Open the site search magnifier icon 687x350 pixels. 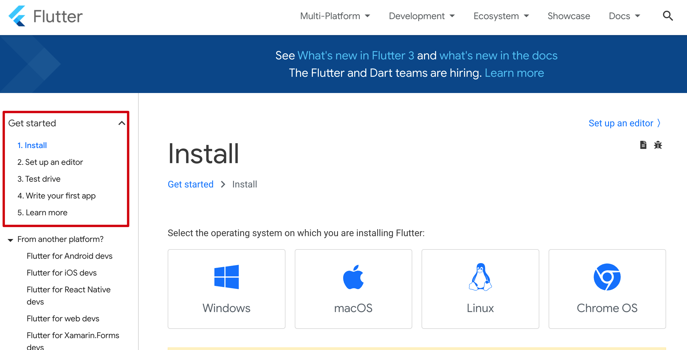point(668,16)
